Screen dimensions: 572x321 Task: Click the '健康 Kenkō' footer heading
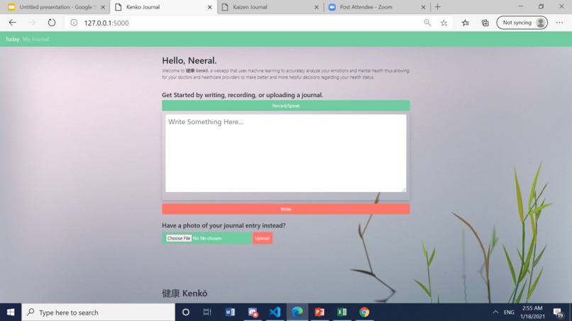tap(185, 293)
